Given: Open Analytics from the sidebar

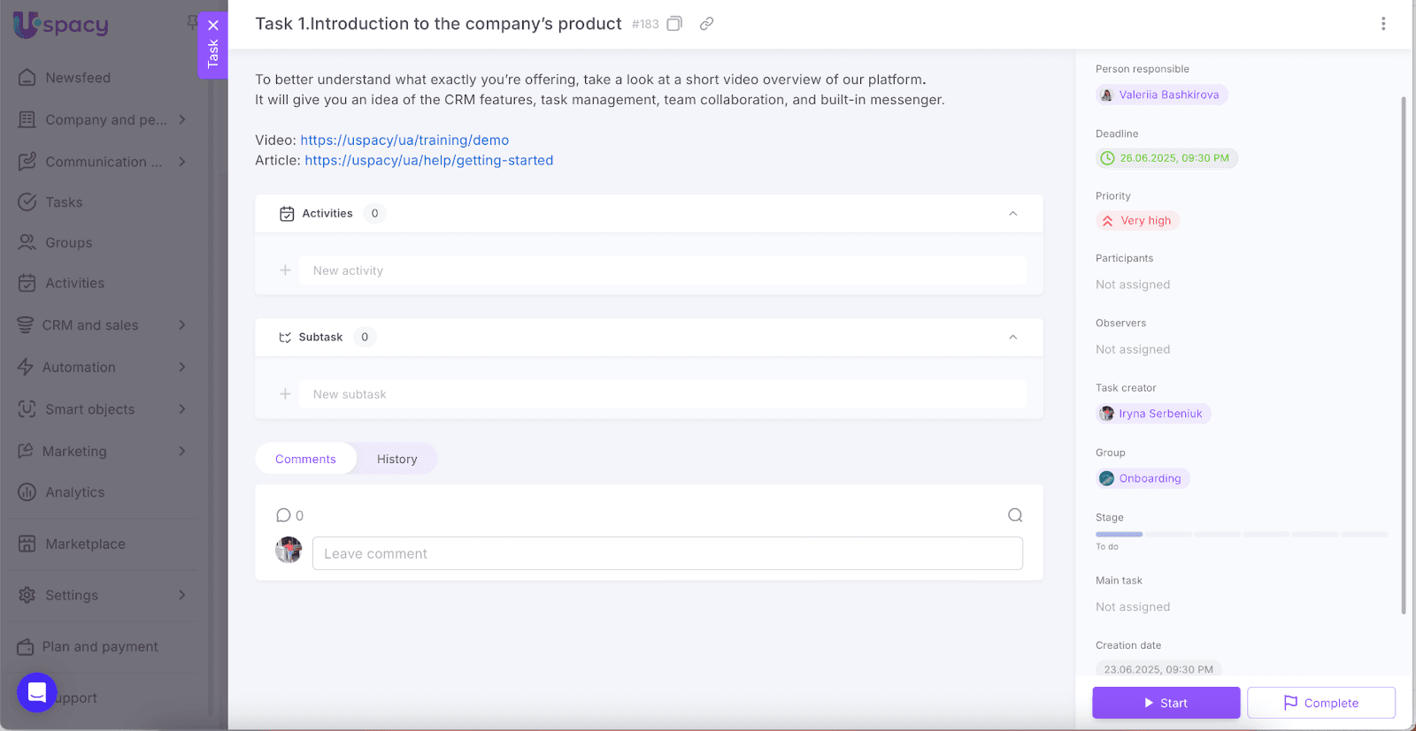Looking at the screenshot, I should (x=75, y=492).
